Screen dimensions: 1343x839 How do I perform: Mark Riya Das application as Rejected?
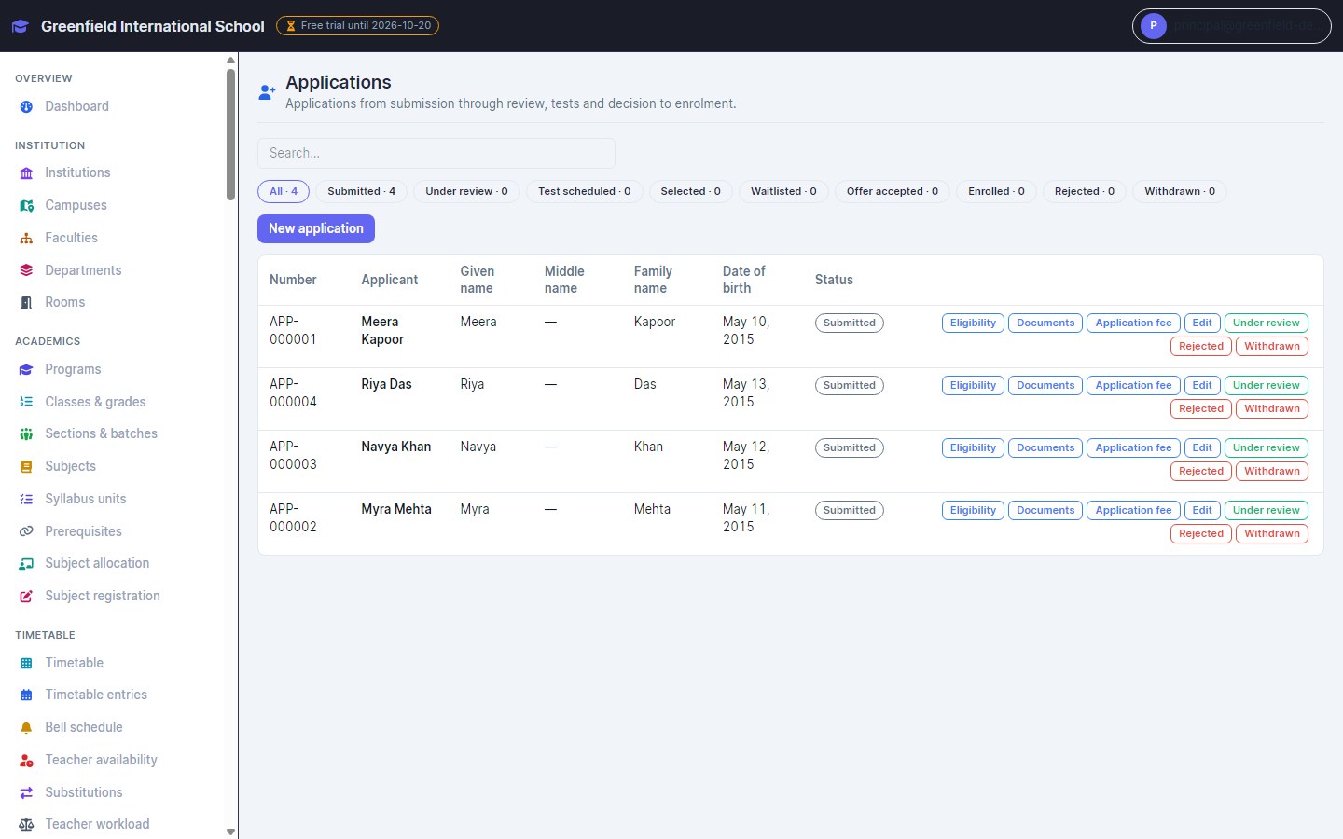1200,409
